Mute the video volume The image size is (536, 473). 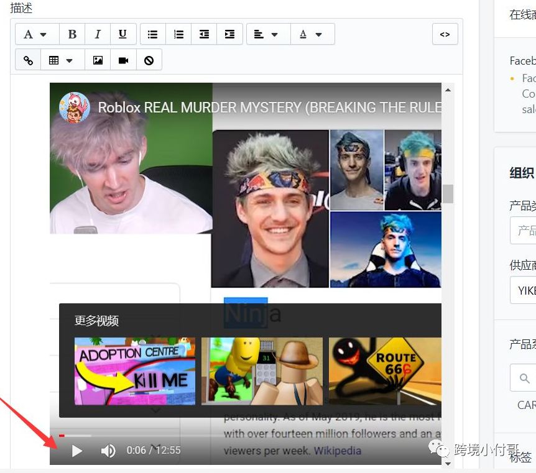(x=108, y=451)
